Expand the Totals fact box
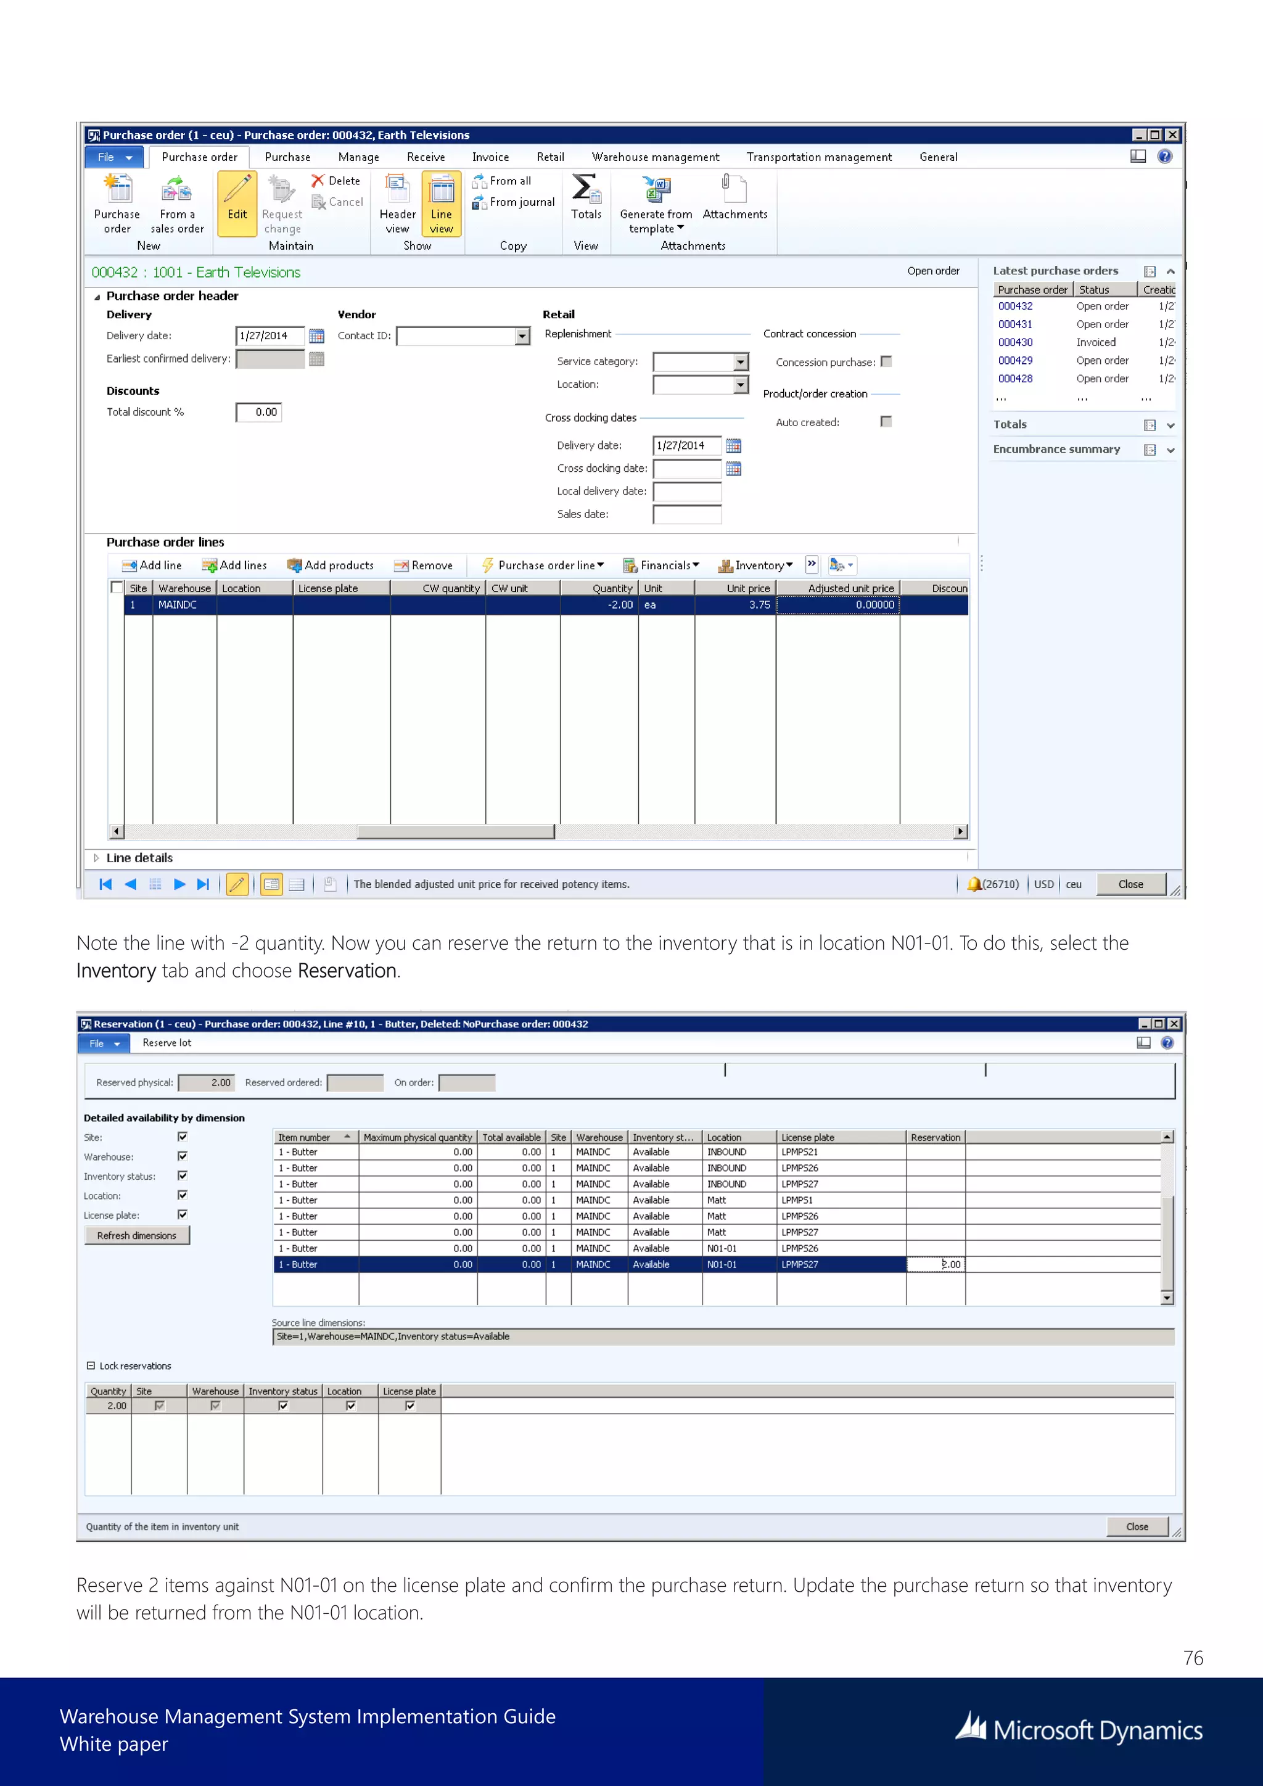Screen dimensions: 1263x1786 [1170, 426]
